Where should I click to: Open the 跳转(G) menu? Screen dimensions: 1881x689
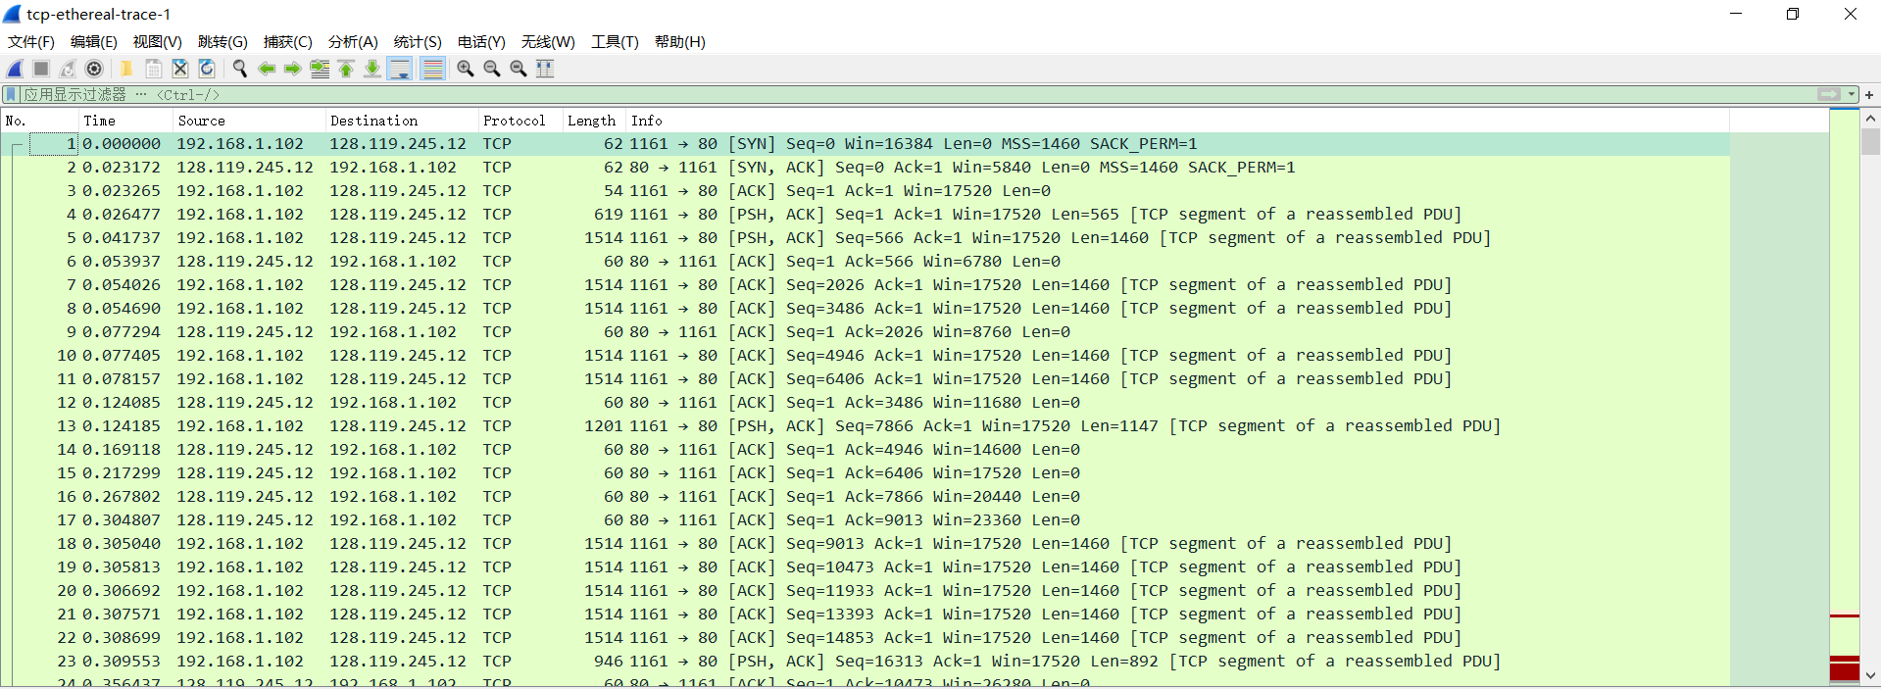tap(223, 41)
